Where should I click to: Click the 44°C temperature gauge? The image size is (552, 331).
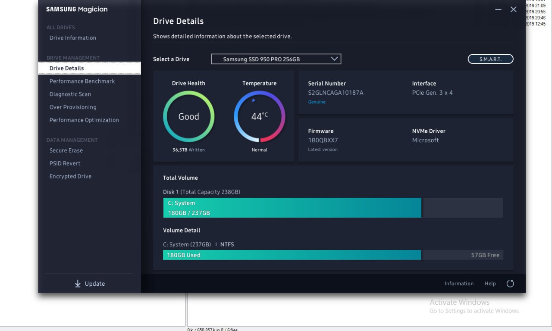(x=260, y=116)
